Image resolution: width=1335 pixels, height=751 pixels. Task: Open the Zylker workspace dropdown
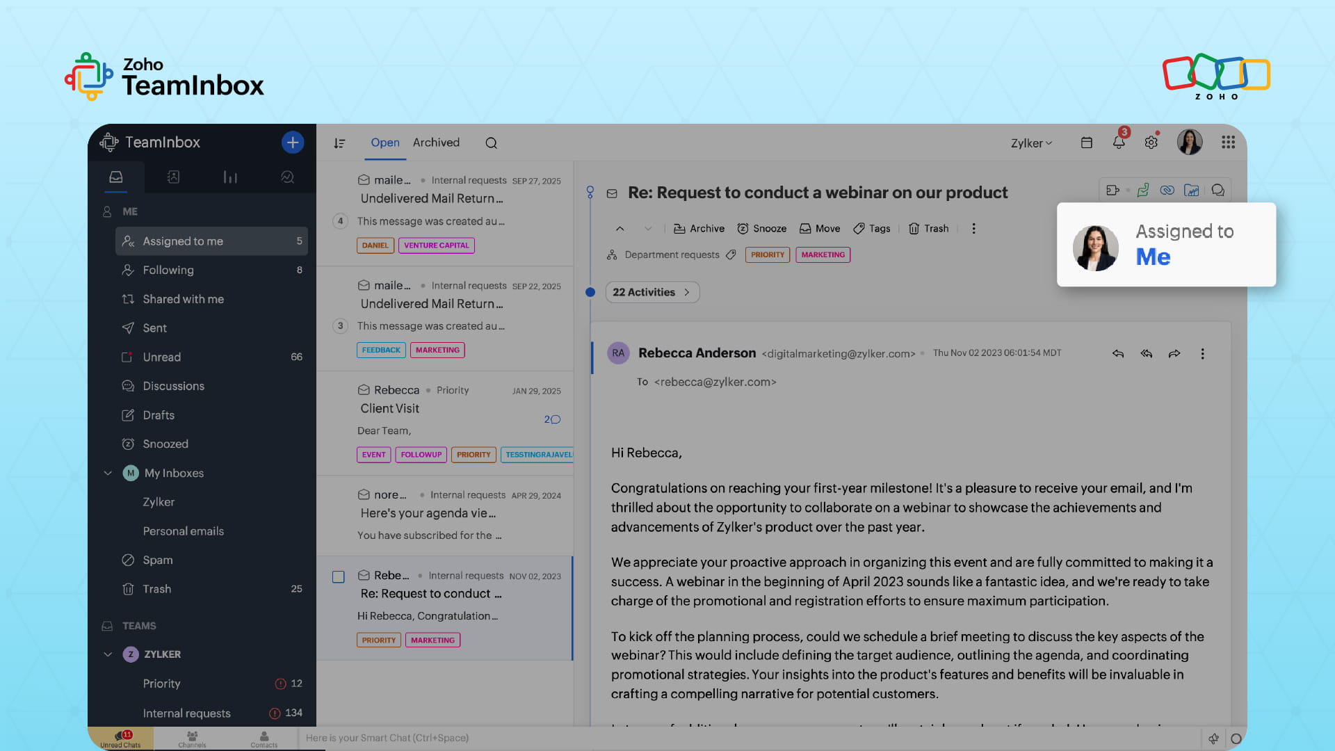pyautogui.click(x=1031, y=143)
